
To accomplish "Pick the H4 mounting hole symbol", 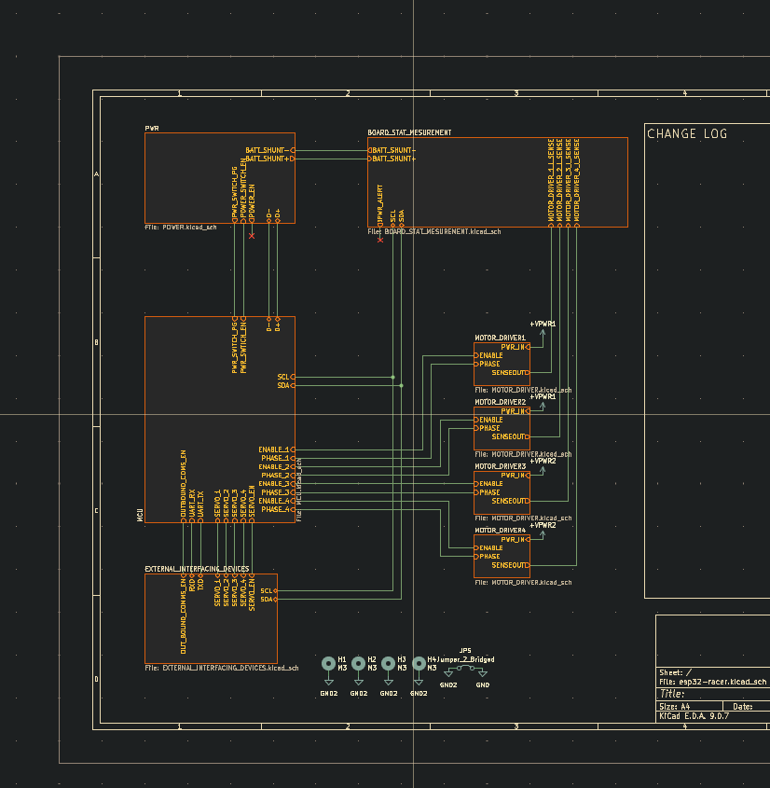I will point(419,663).
